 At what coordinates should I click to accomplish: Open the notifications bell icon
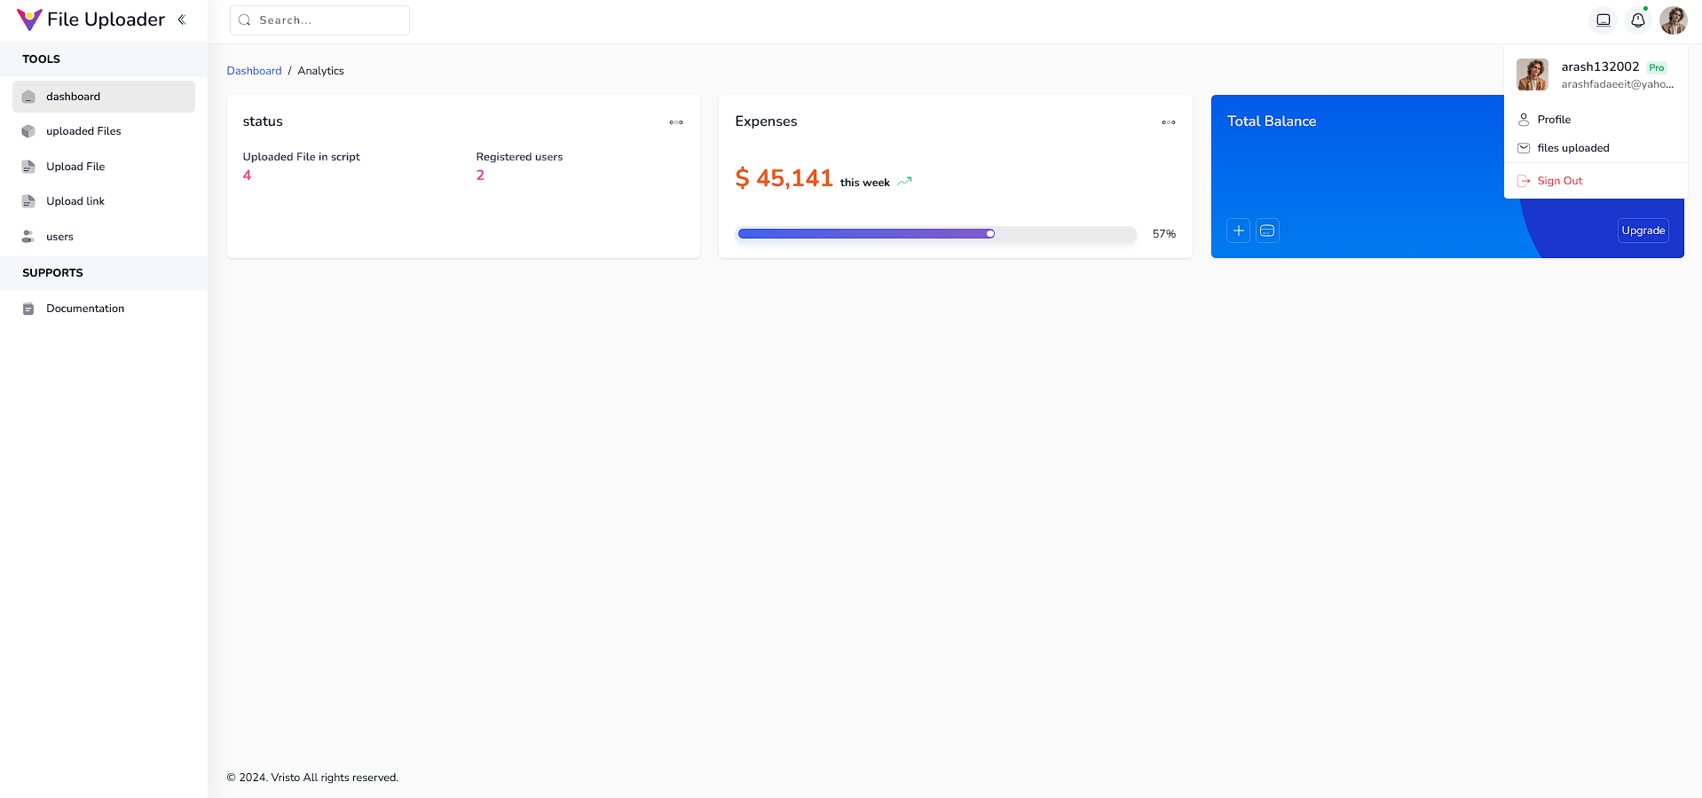pyautogui.click(x=1638, y=20)
